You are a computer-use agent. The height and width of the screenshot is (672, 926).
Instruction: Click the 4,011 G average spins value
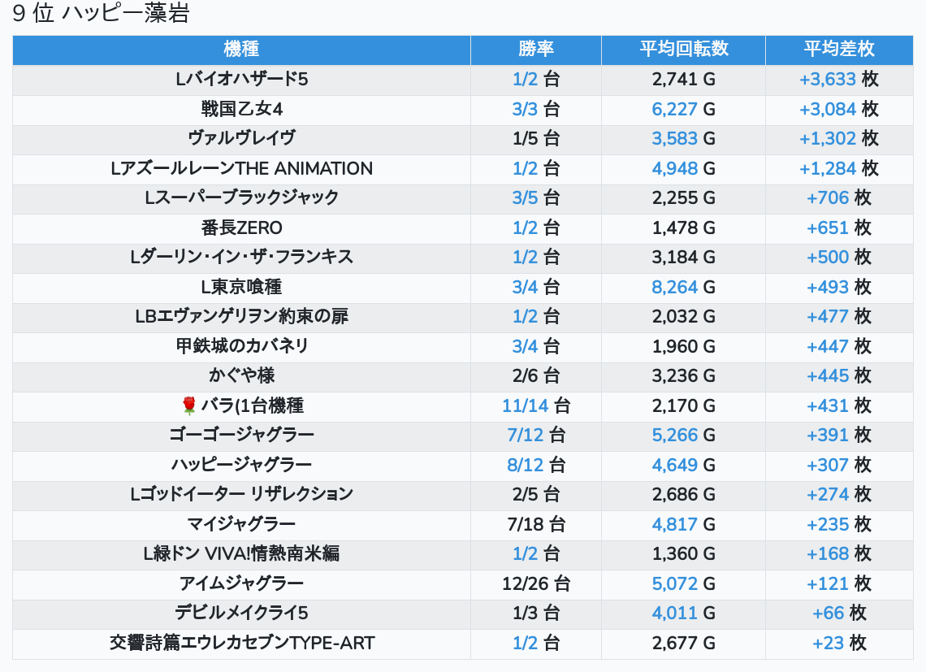(684, 613)
